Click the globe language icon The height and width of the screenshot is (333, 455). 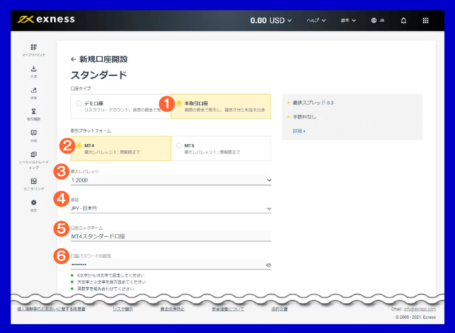374,20
